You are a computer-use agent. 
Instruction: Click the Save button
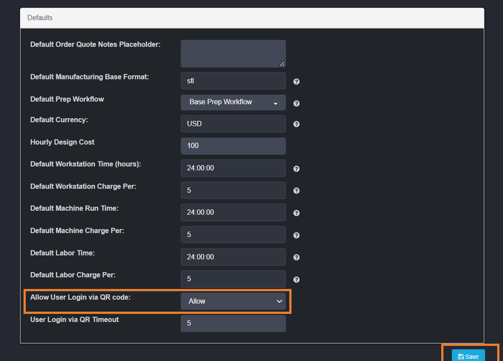468,356
